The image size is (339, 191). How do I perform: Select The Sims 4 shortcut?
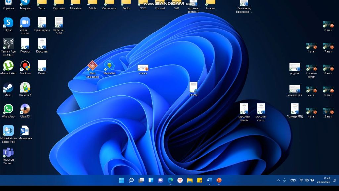(25, 88)
